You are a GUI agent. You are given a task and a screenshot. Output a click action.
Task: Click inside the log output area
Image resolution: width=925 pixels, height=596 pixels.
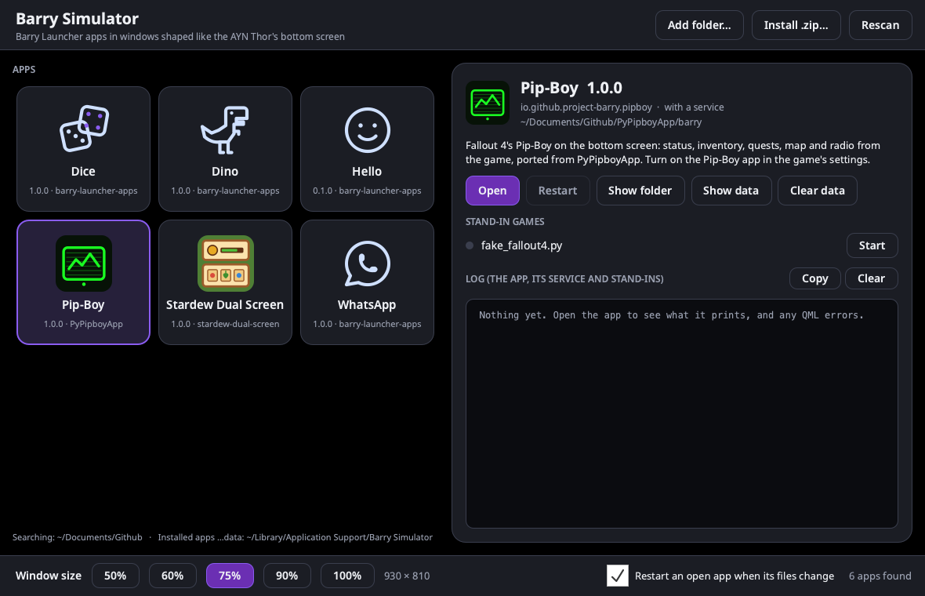[681, 413]
